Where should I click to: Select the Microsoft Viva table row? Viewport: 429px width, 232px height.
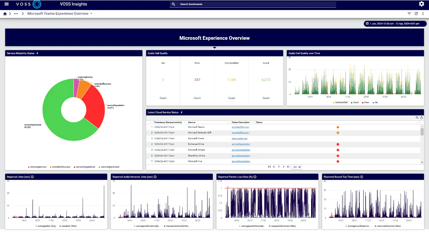(283, 161)
